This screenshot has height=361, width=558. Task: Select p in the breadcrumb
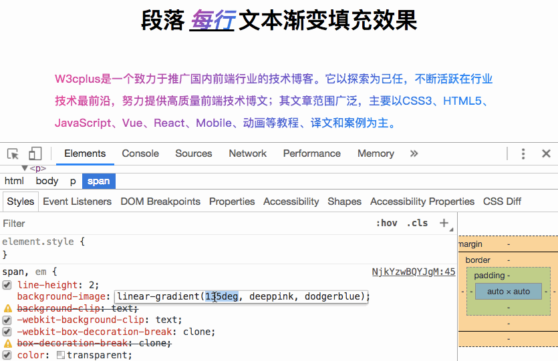point(73,182)
